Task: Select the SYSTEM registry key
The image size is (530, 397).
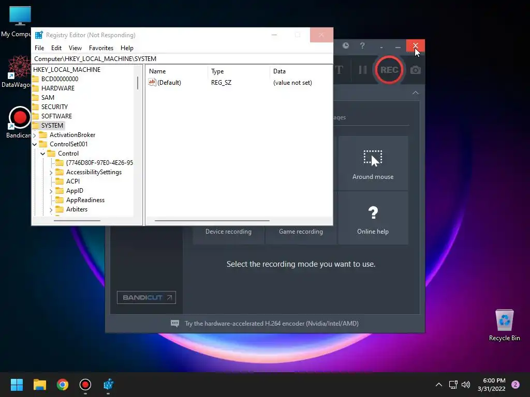Action: pos(52,126)
